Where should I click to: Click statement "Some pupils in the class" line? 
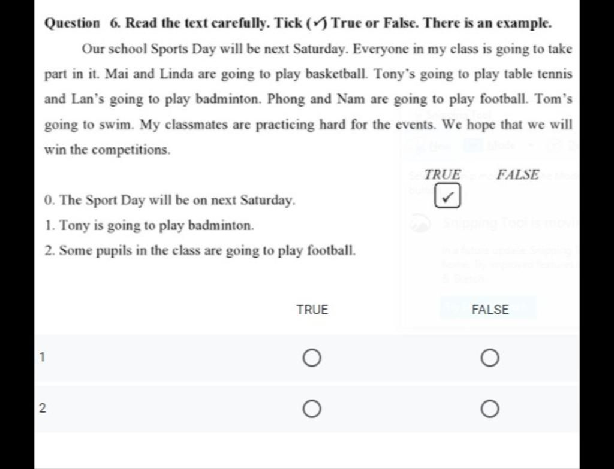pos(200,250)
